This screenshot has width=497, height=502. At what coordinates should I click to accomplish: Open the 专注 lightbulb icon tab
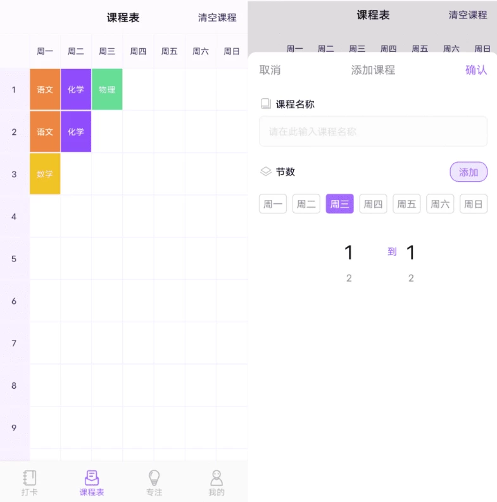[154, 482]
